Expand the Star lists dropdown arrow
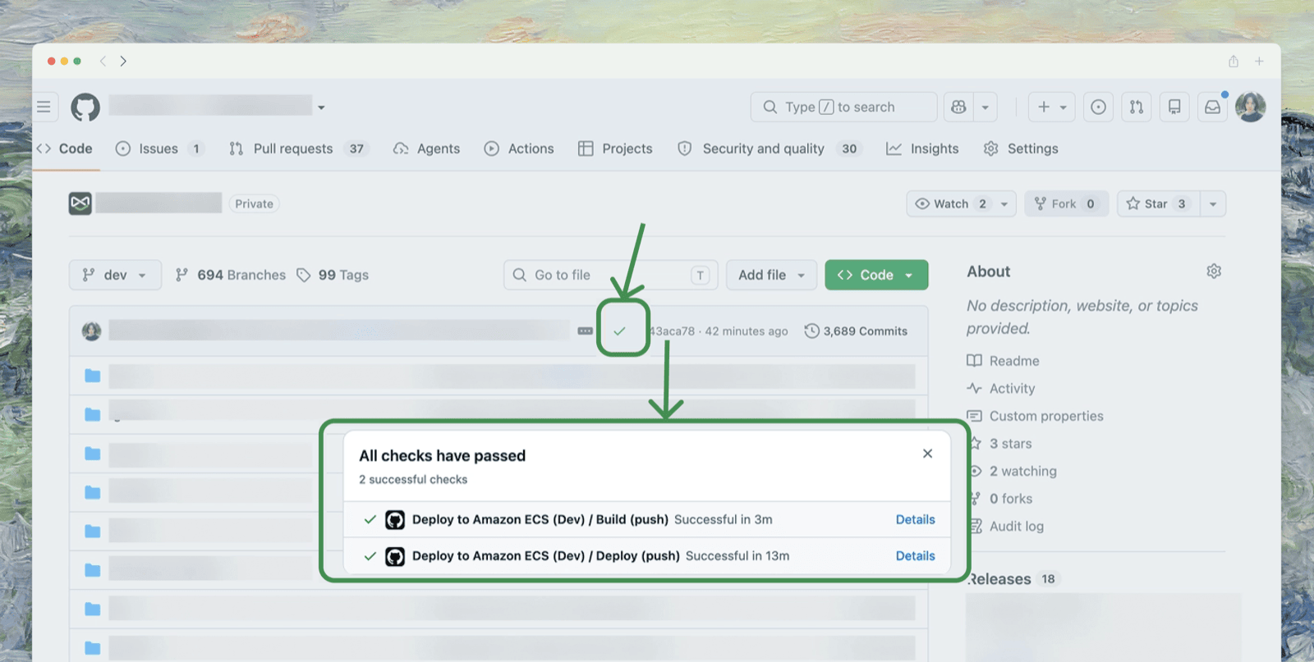 point(1213,203)
